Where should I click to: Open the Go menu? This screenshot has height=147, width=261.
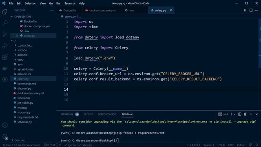click(51, 3)
